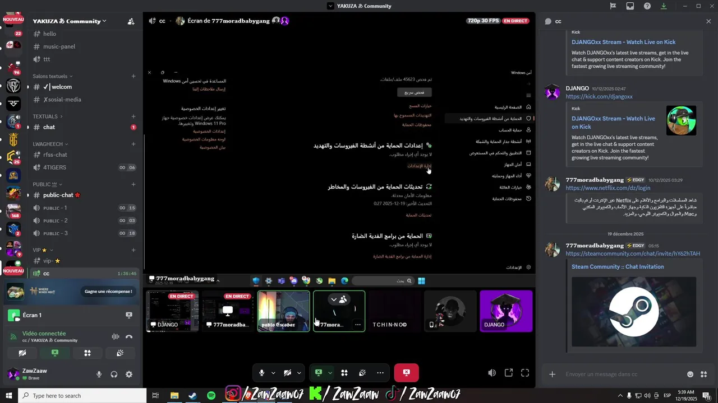Open the apps icon in the message box

click(x=705, y=374)
